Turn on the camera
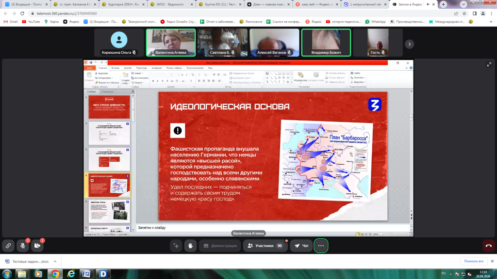Screen dimensions: 497x279 (37, 246)
